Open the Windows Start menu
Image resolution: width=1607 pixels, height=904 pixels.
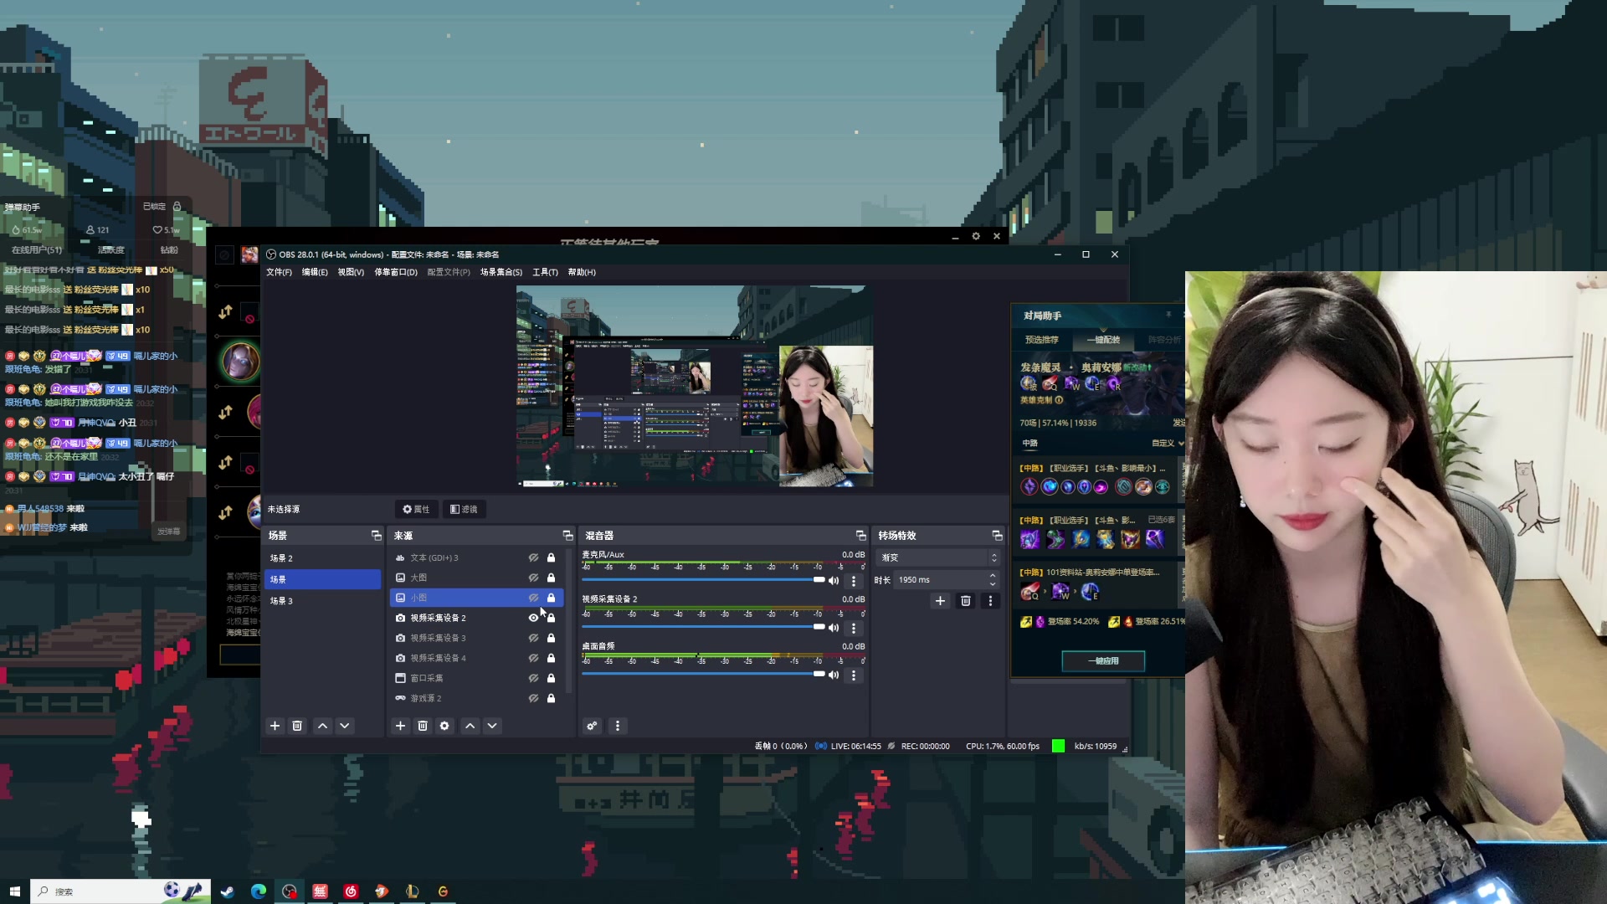click(14, 891)
